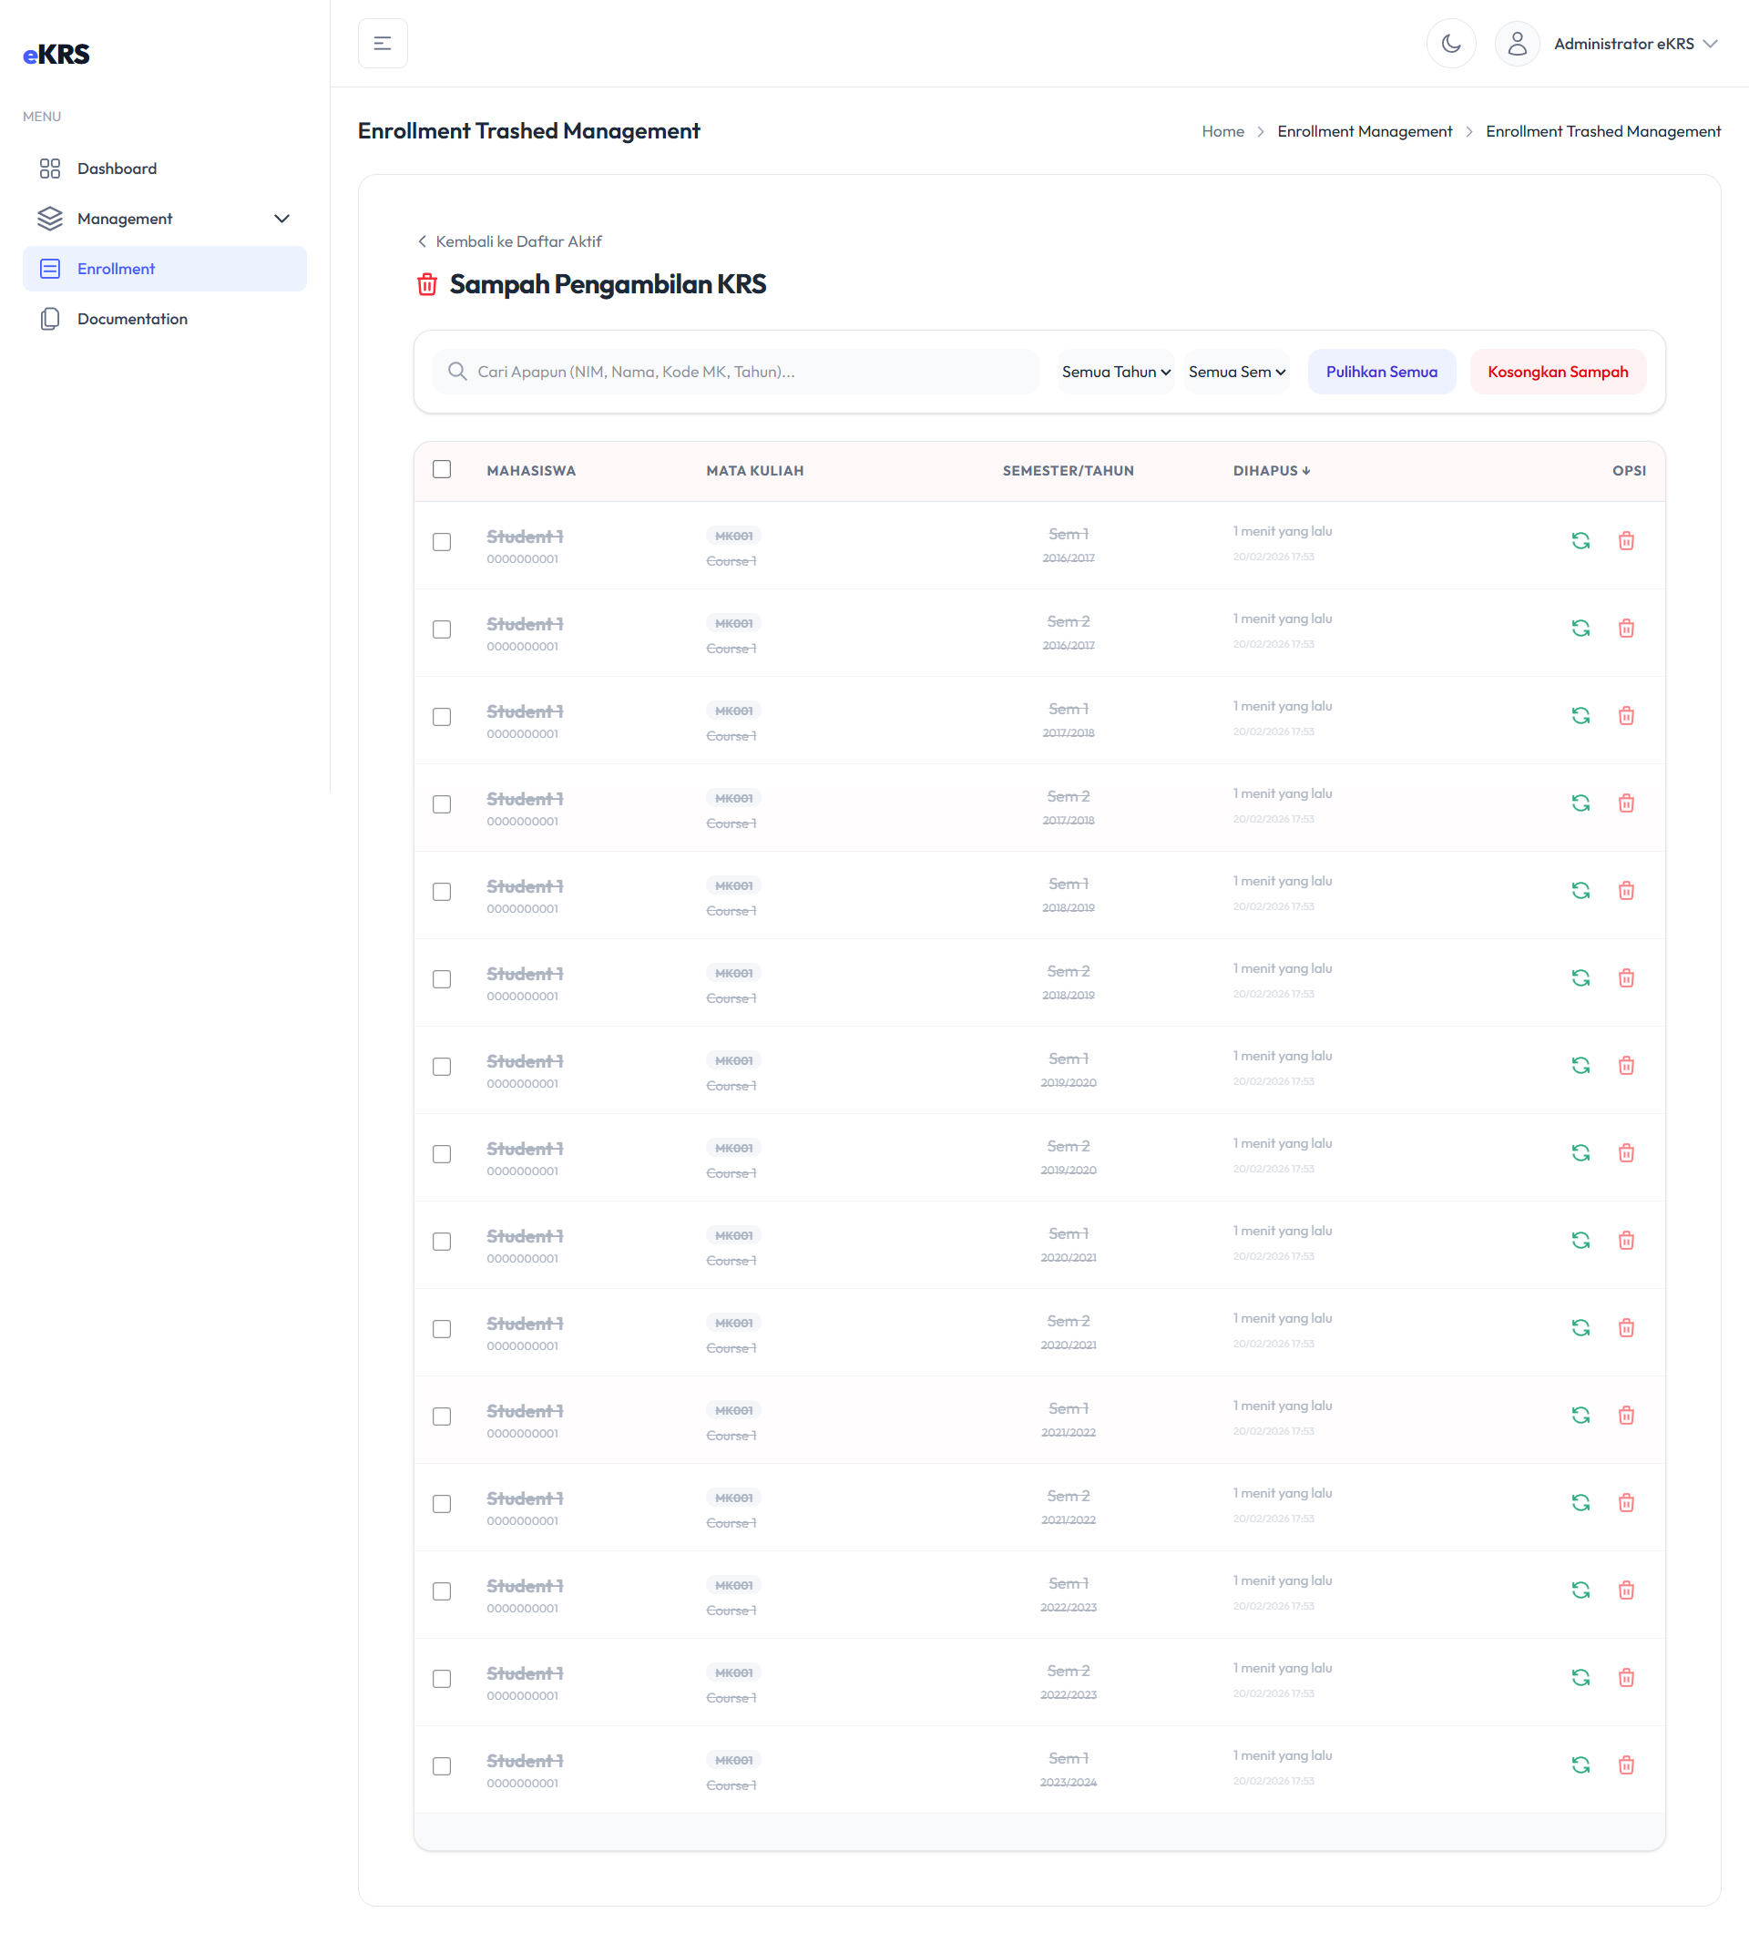This screenshot has width=1749, height=1933.
Task: Open Management in the sidebar menu
Action: (165, 219)
